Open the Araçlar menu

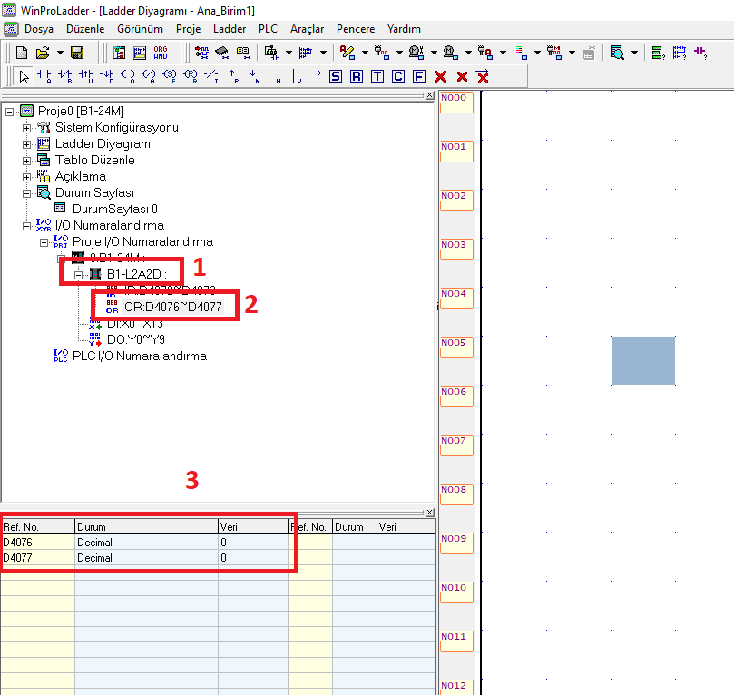coord(307,29)
